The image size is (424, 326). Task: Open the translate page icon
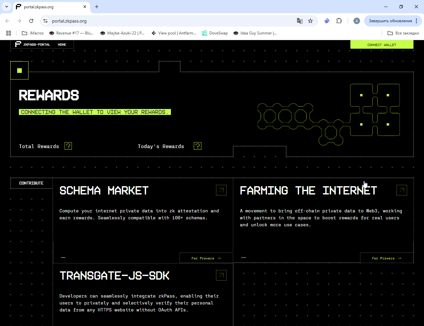[x=300, y=21]
